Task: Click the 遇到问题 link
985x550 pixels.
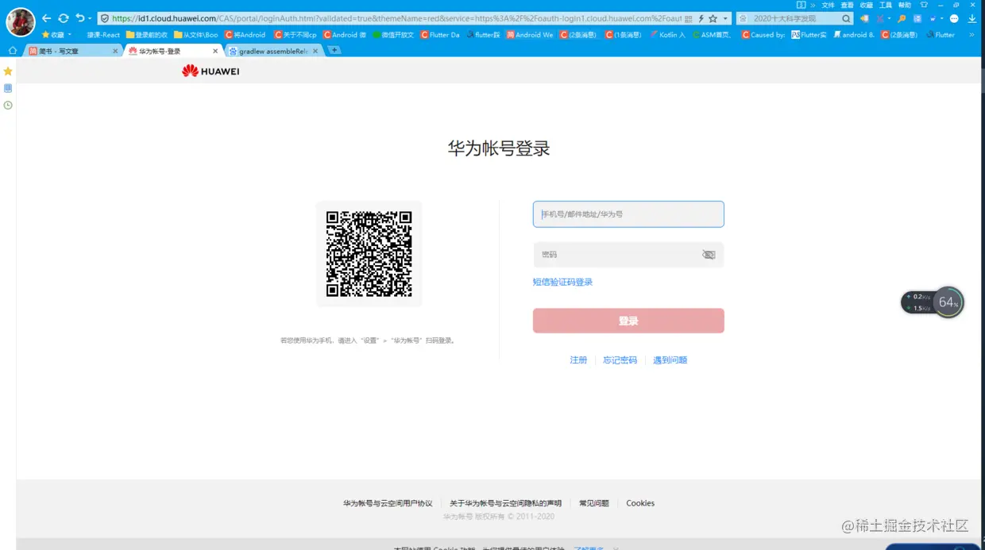Action: pyautogui.click(x=670, y=360)
